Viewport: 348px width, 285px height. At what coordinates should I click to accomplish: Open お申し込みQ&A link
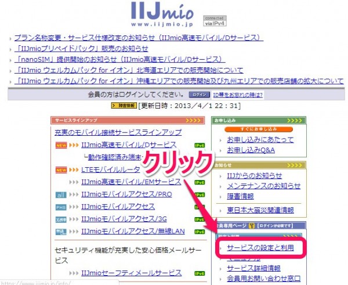point(251,150)
